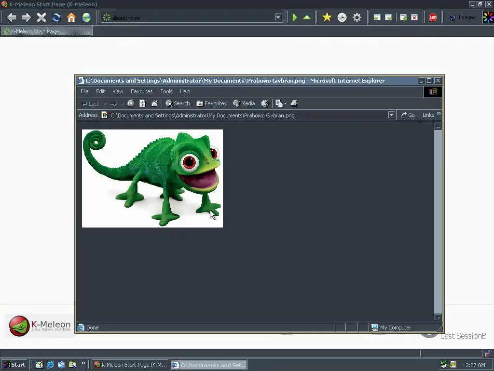Click K-Meleon's Forward arrow button
494x371 pixels.
(x=27, y=17)
